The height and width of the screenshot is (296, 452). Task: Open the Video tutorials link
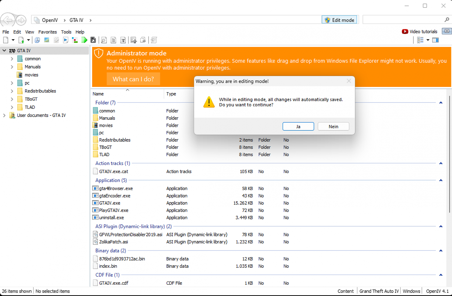tap(423, 31)
